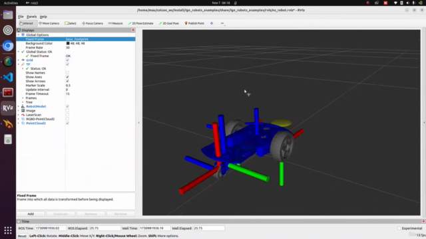Click the Duplicate button

[x=61, y=214]
